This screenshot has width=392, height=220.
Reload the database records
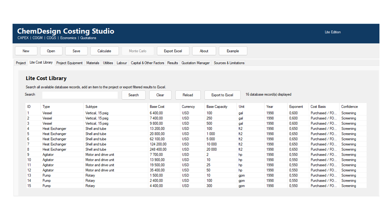pos(188,95)
